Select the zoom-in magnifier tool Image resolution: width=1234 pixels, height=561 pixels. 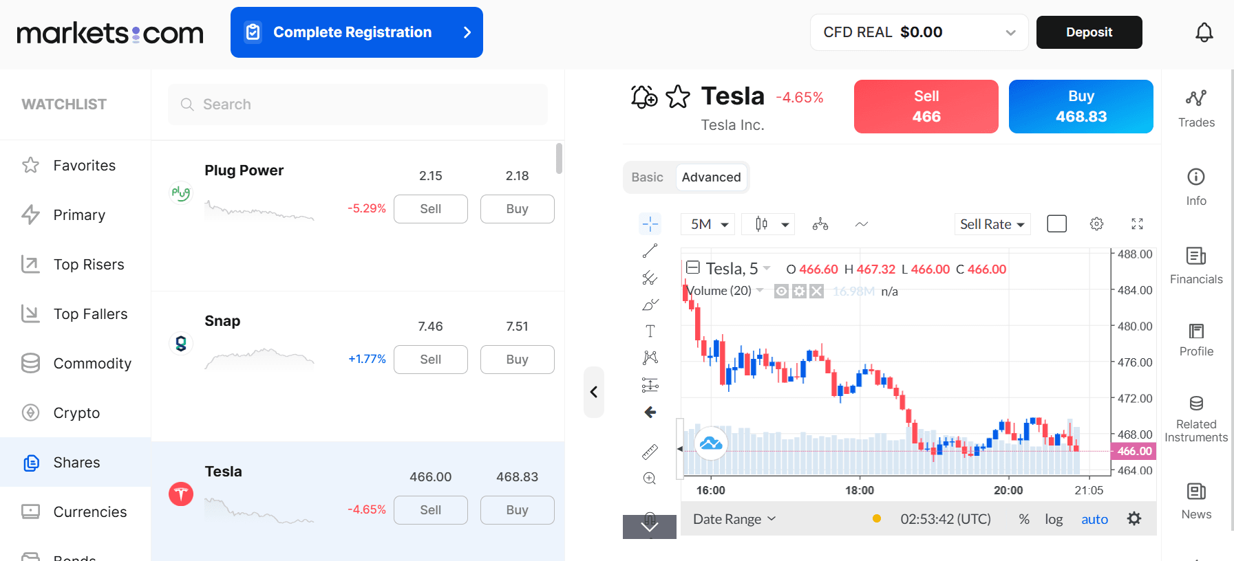click(x=650, y=478)
